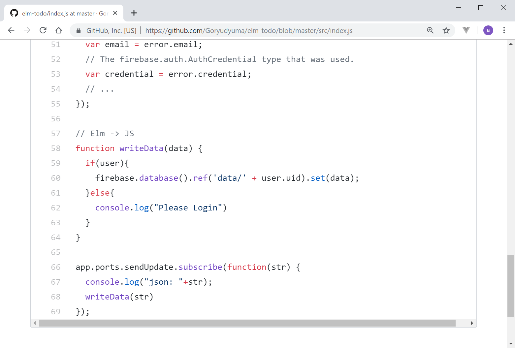Click the horizontal scrollbar right arrow
The width and height of the screenshot is (515, 348).
(472, 323)
